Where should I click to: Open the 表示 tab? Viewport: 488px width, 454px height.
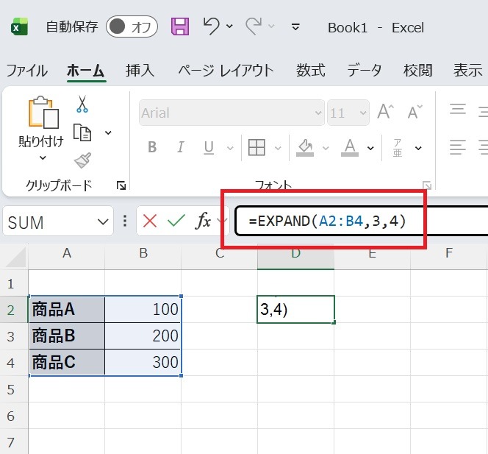[467, 71]
